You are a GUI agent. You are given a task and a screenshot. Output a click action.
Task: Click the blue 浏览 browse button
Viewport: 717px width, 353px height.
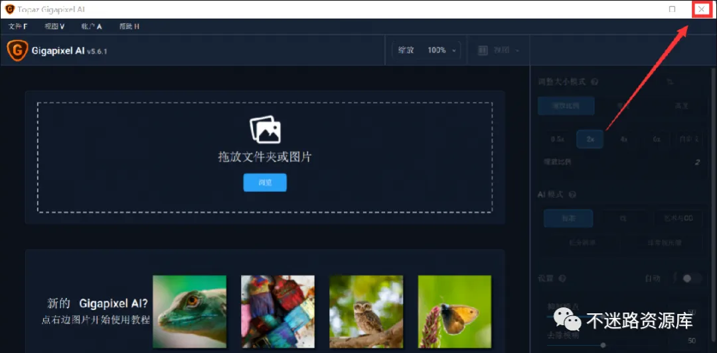click(265, 182)
